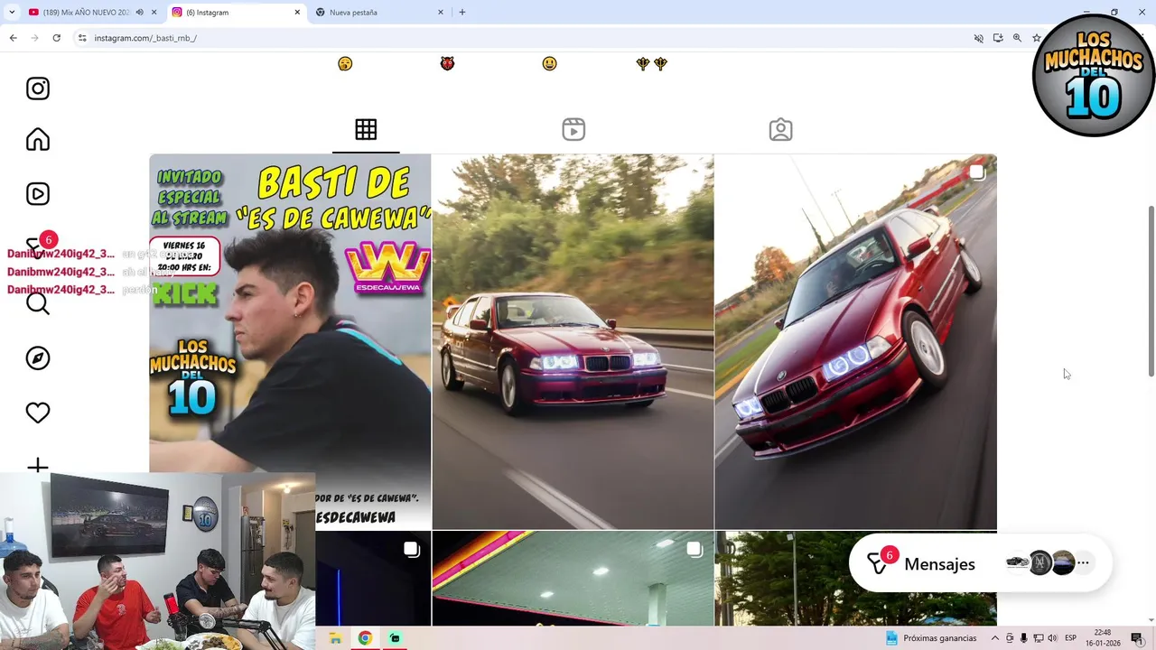Image resolution: width=1156 pixels, height=650 pixels.
Task: Click the three-dots avatar in Mensajes bar
Action: point(1083,562)
